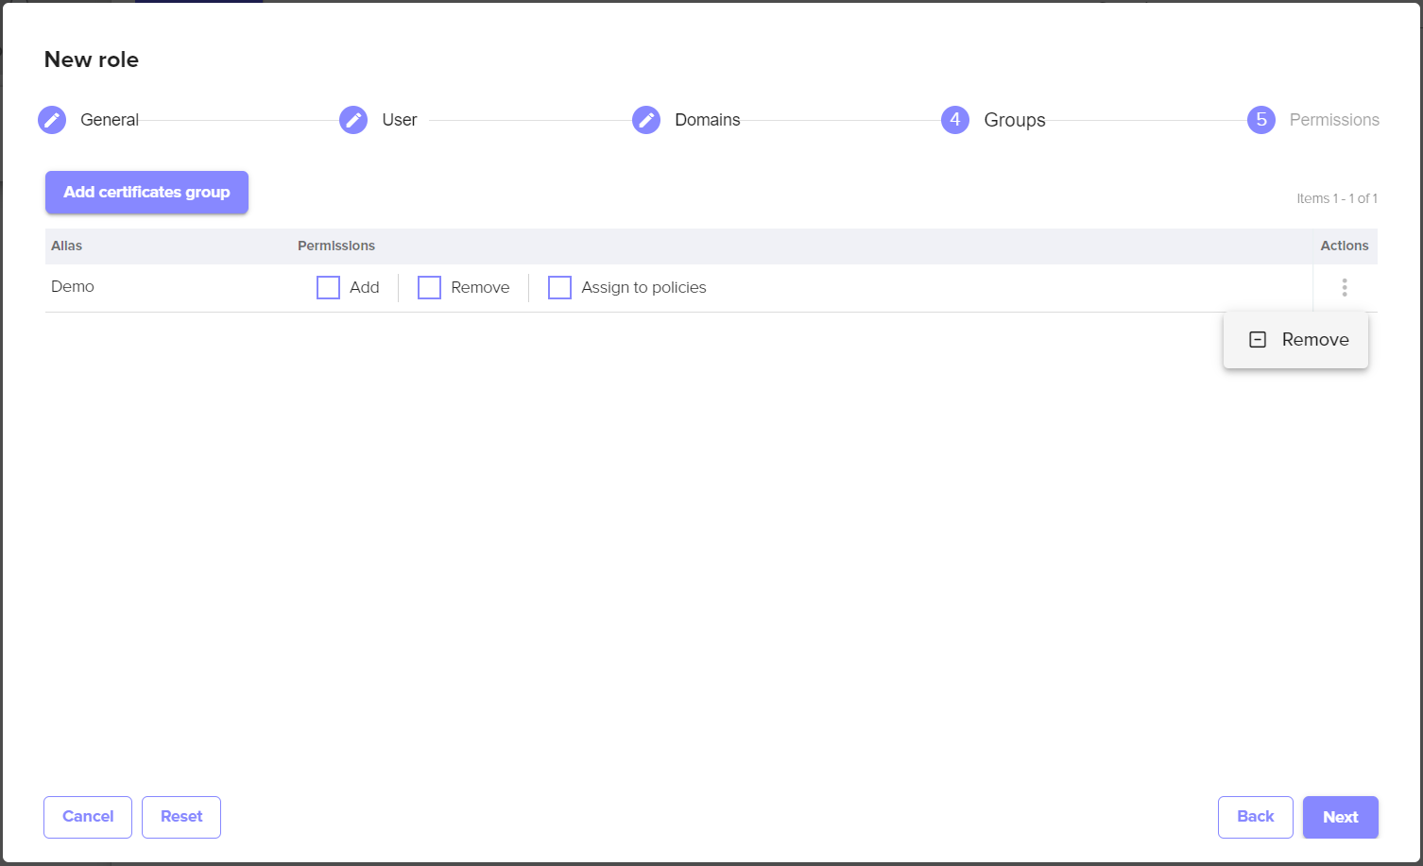
Task: Check the Assign to policies checkbox
Action: (x=559, y=287)
